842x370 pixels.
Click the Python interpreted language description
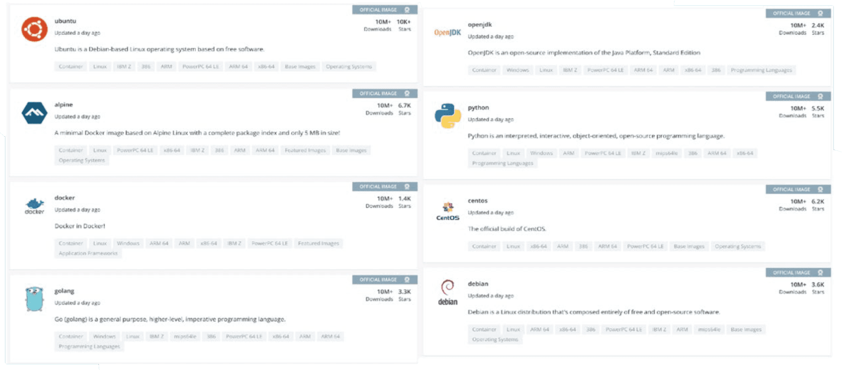(x=596, y=136)
